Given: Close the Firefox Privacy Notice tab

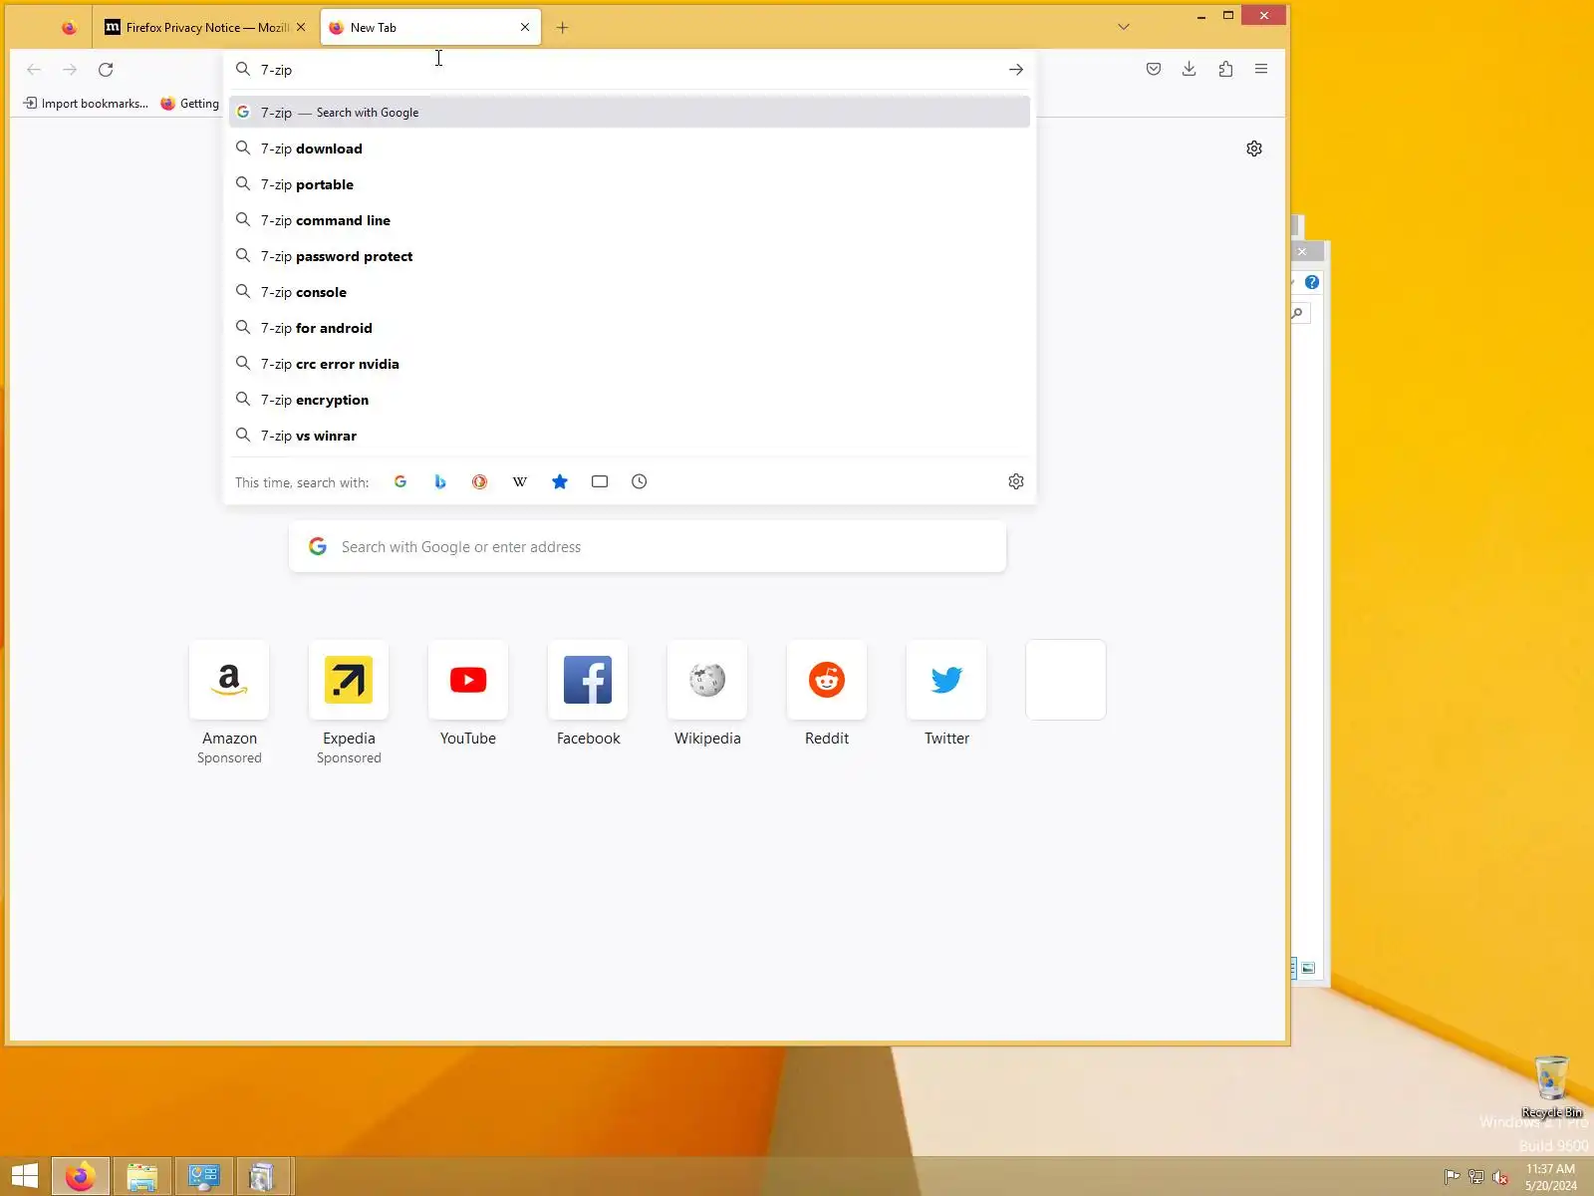Looking at the screenshot, I should (x=301, y=28).
